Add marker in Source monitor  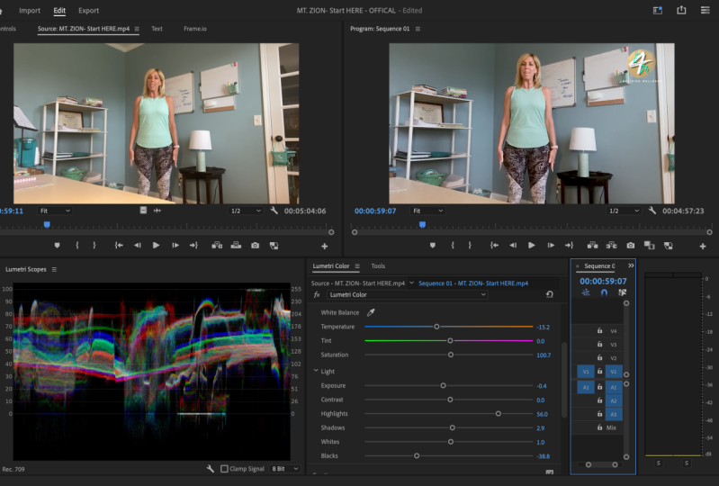pos(57,246)
